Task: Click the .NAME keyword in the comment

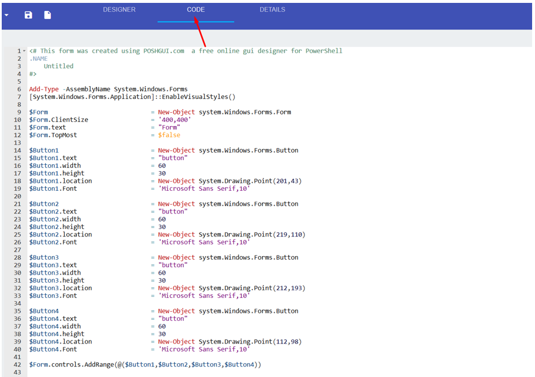Action: pos(38,58)
